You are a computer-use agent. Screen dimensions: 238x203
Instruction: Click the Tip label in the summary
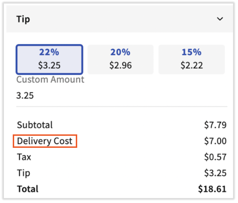tap(24, 173)
